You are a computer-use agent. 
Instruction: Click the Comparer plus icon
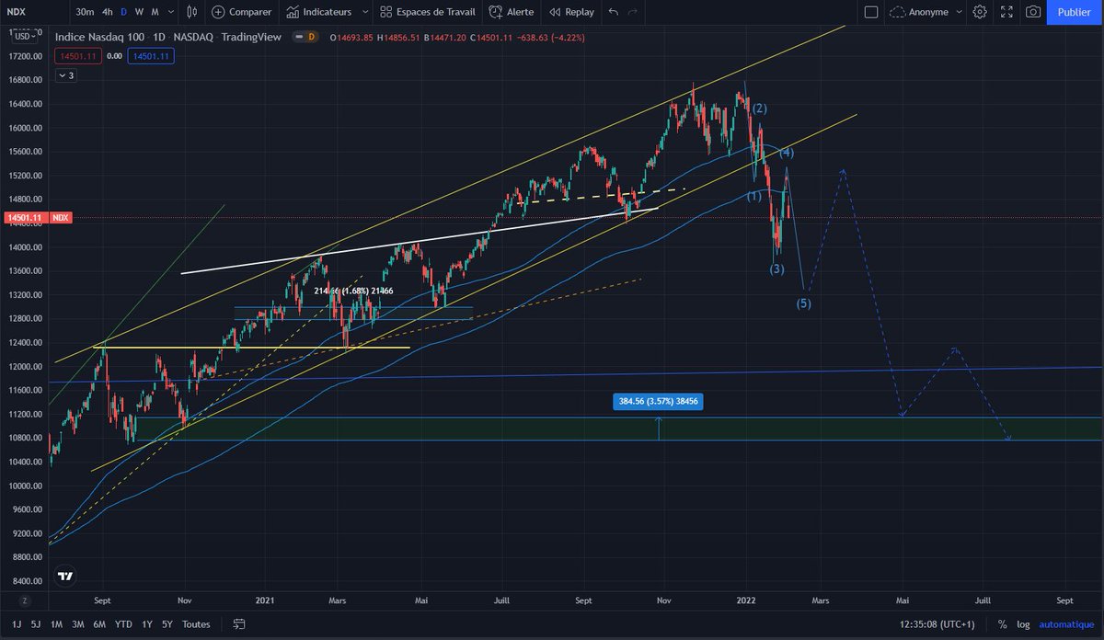218,12
